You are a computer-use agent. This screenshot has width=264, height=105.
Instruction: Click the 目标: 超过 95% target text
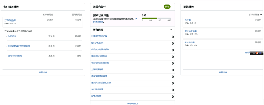191,46
